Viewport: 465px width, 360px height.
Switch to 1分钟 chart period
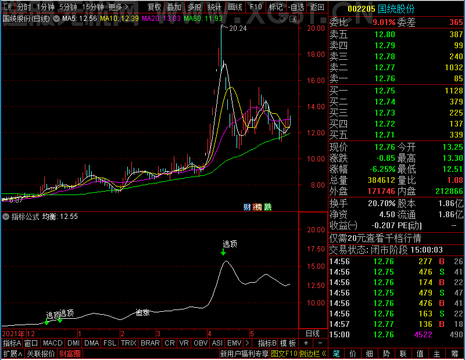tap(45, 7)
